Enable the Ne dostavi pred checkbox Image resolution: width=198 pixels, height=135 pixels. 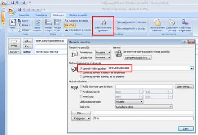click(x=81, y=92)
